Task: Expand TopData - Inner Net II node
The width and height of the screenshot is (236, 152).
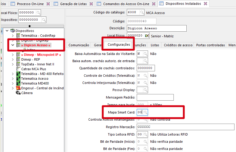Action: [13, 64]
